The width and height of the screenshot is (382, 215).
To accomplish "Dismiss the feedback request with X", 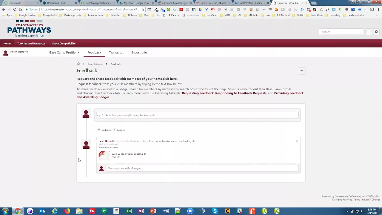I will tap(297, 141).
